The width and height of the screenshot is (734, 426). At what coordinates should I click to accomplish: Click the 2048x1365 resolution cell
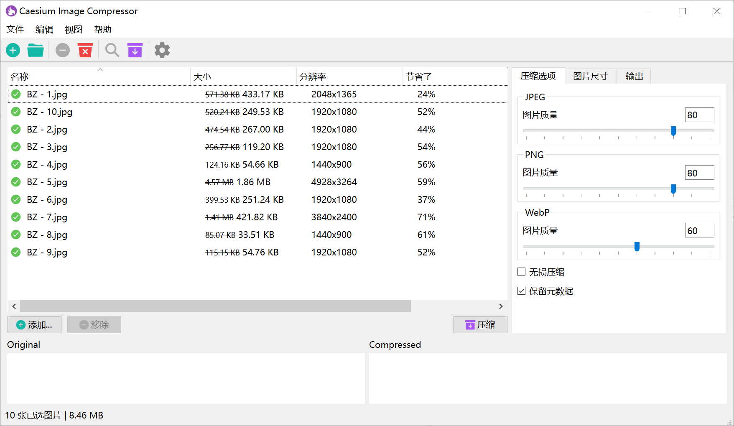[x=334, y=94]
